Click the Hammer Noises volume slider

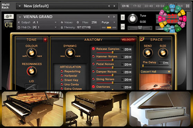(114, 60)
